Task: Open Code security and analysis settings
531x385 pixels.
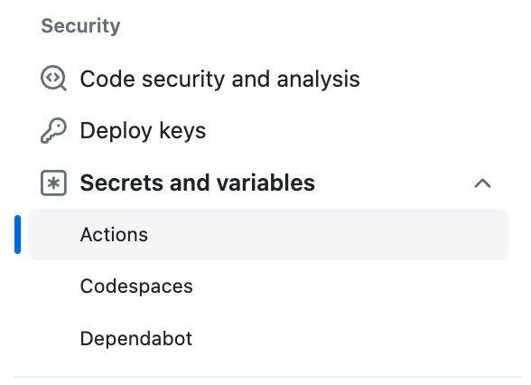Action: click(268, 79)
